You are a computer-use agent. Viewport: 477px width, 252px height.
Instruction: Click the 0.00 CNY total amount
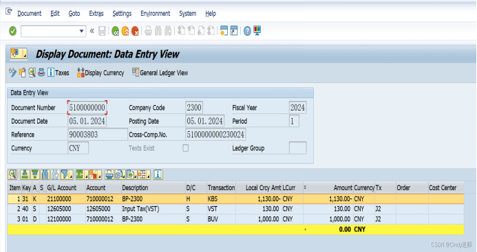[x=352, y=229]
